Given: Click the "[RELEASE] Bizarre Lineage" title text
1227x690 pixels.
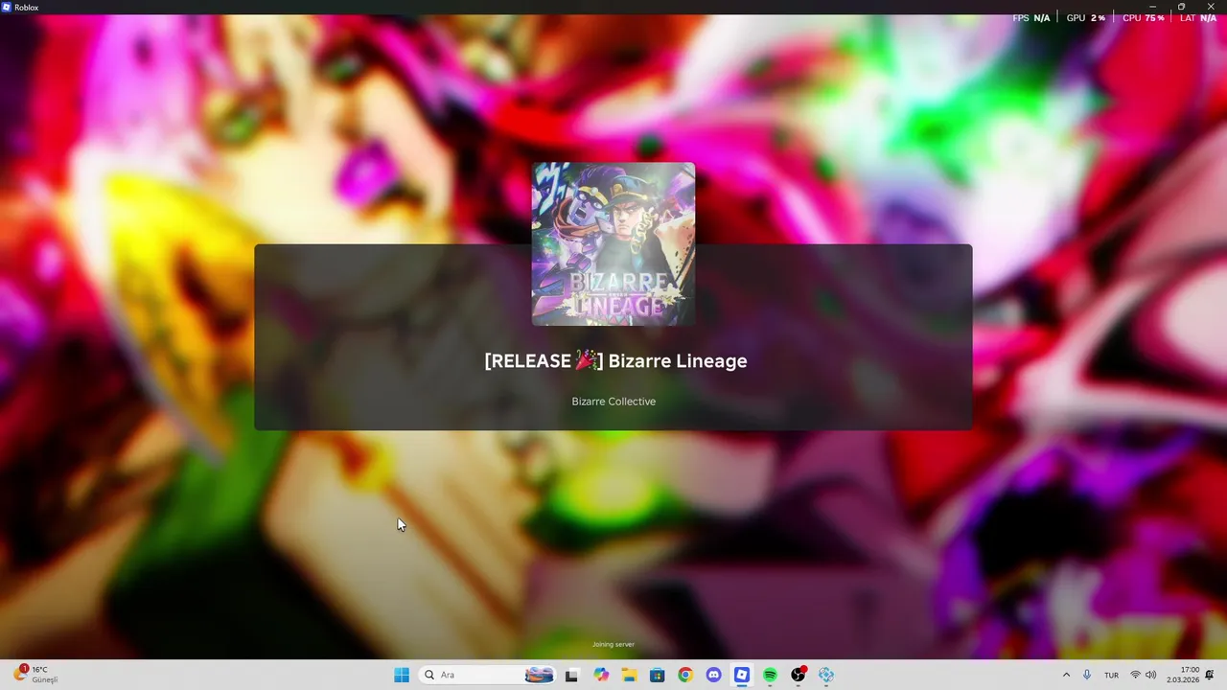Looking at the screenshot, I should [x=615, y=360].
